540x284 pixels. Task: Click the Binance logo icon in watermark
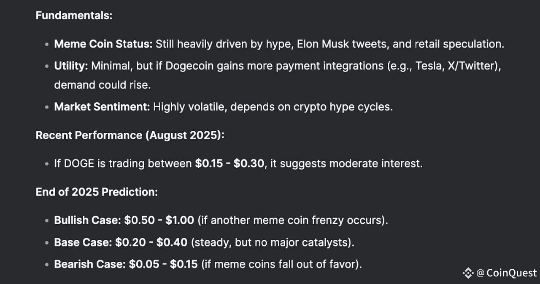[468, 273]
